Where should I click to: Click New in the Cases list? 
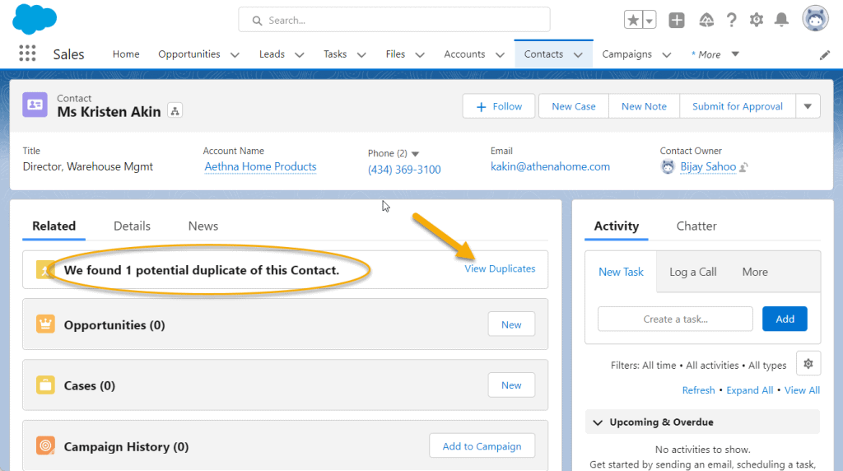[511, 385]
